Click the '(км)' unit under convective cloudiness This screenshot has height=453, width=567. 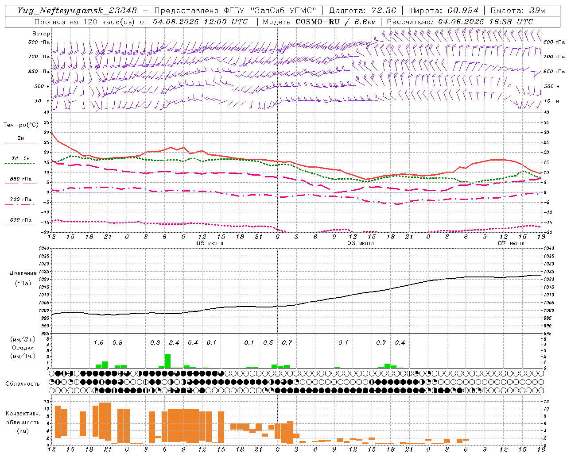23,431
